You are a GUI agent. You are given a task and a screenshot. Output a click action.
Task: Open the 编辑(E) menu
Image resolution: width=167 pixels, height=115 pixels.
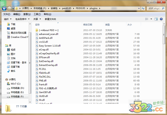(17, 14)
